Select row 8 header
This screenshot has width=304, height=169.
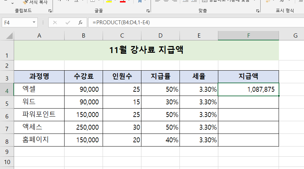[7, 140]
